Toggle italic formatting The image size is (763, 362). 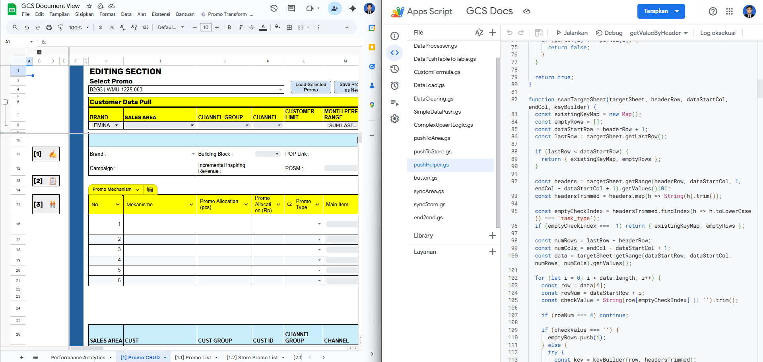pyautogui.click(x=241, y=27)
